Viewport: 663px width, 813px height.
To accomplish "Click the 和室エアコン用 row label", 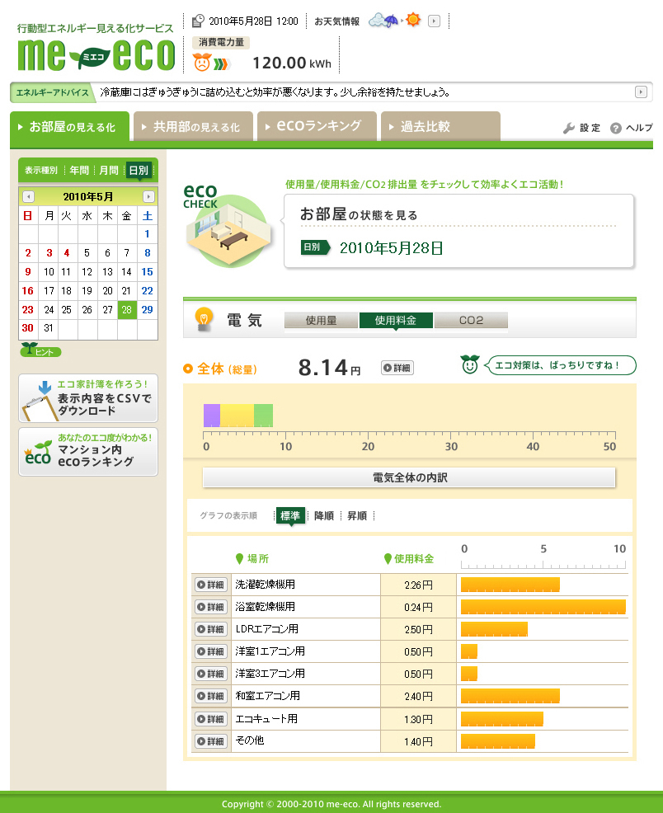I will [267, 696].
